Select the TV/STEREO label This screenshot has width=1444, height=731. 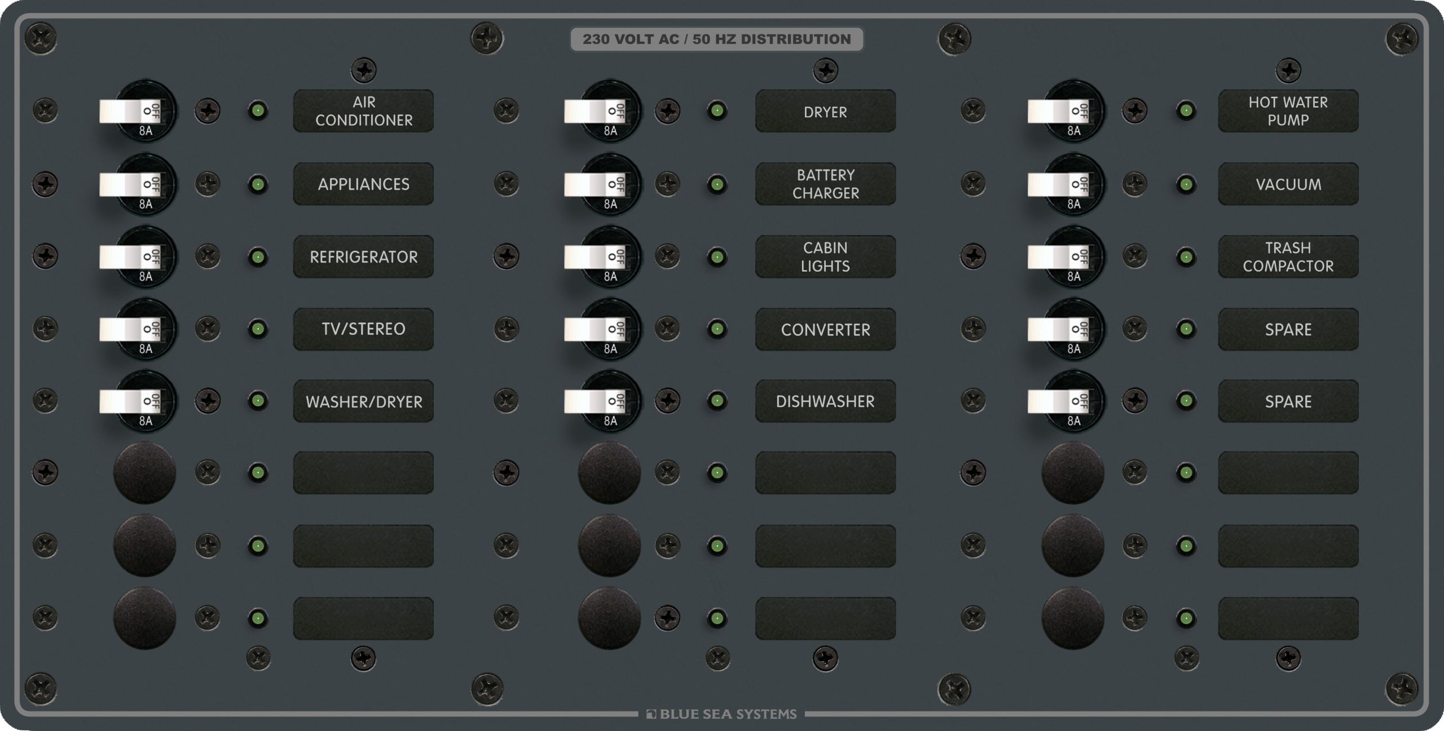363,329
